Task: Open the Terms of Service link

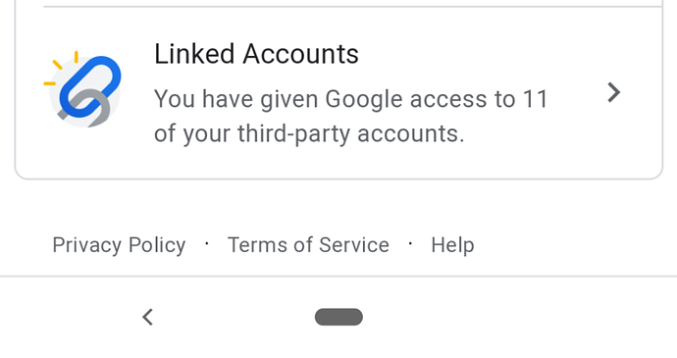Action: [x=308, y=245]
